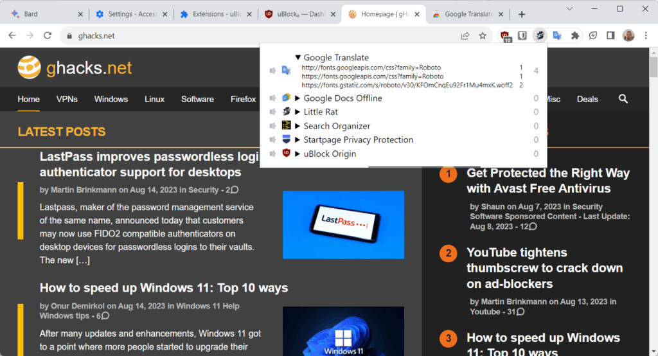Click the Startpage Privacy Protection icon in the list
The height and width of the screenshot is (356, 658).
click(x=286, y=139)
